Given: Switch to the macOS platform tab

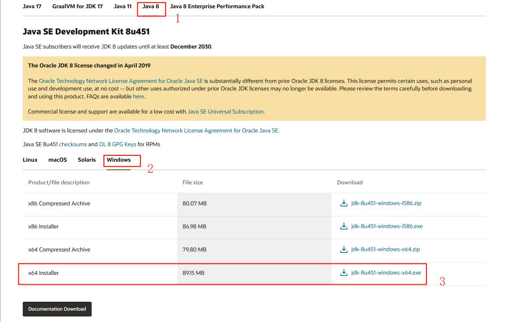Looking at the screenshot, I should click(x=58, y=160).
